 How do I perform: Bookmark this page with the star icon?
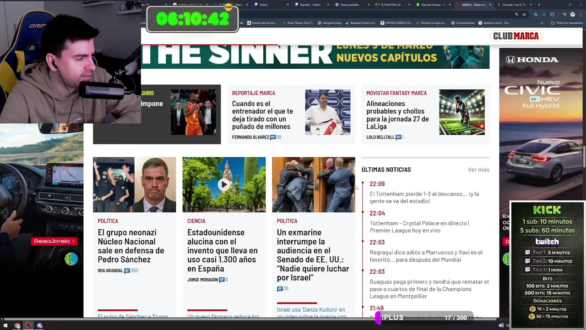point(524,14)
